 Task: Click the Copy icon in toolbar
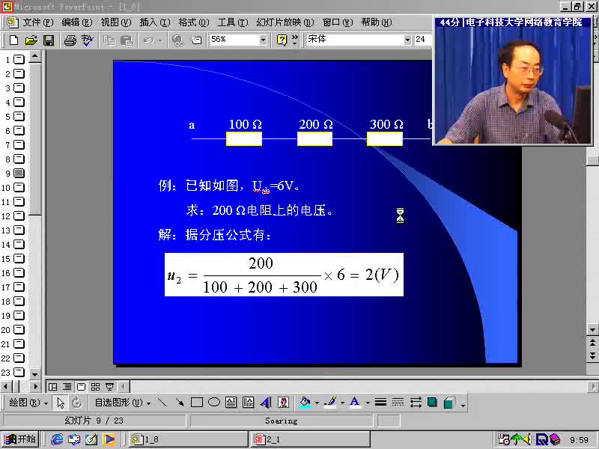tap(109, 40)
